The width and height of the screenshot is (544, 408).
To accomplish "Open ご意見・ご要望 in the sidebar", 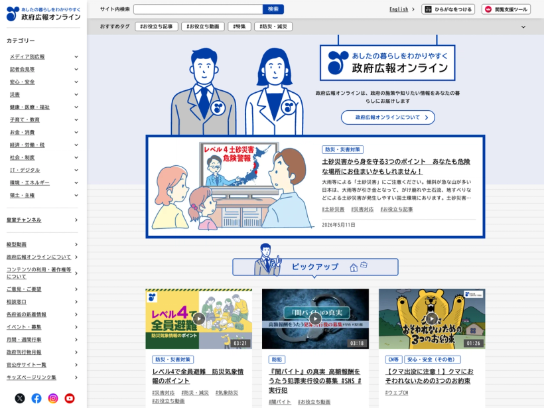I will (42, 289).
